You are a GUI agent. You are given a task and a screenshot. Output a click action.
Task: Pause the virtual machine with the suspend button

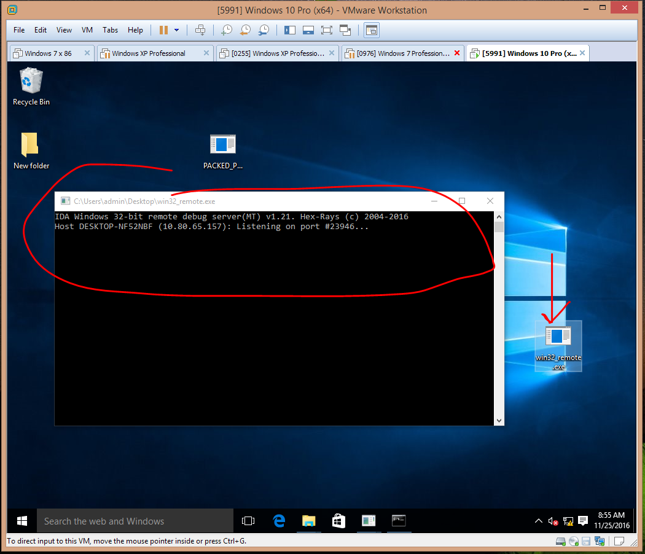[x=163, y=29]
